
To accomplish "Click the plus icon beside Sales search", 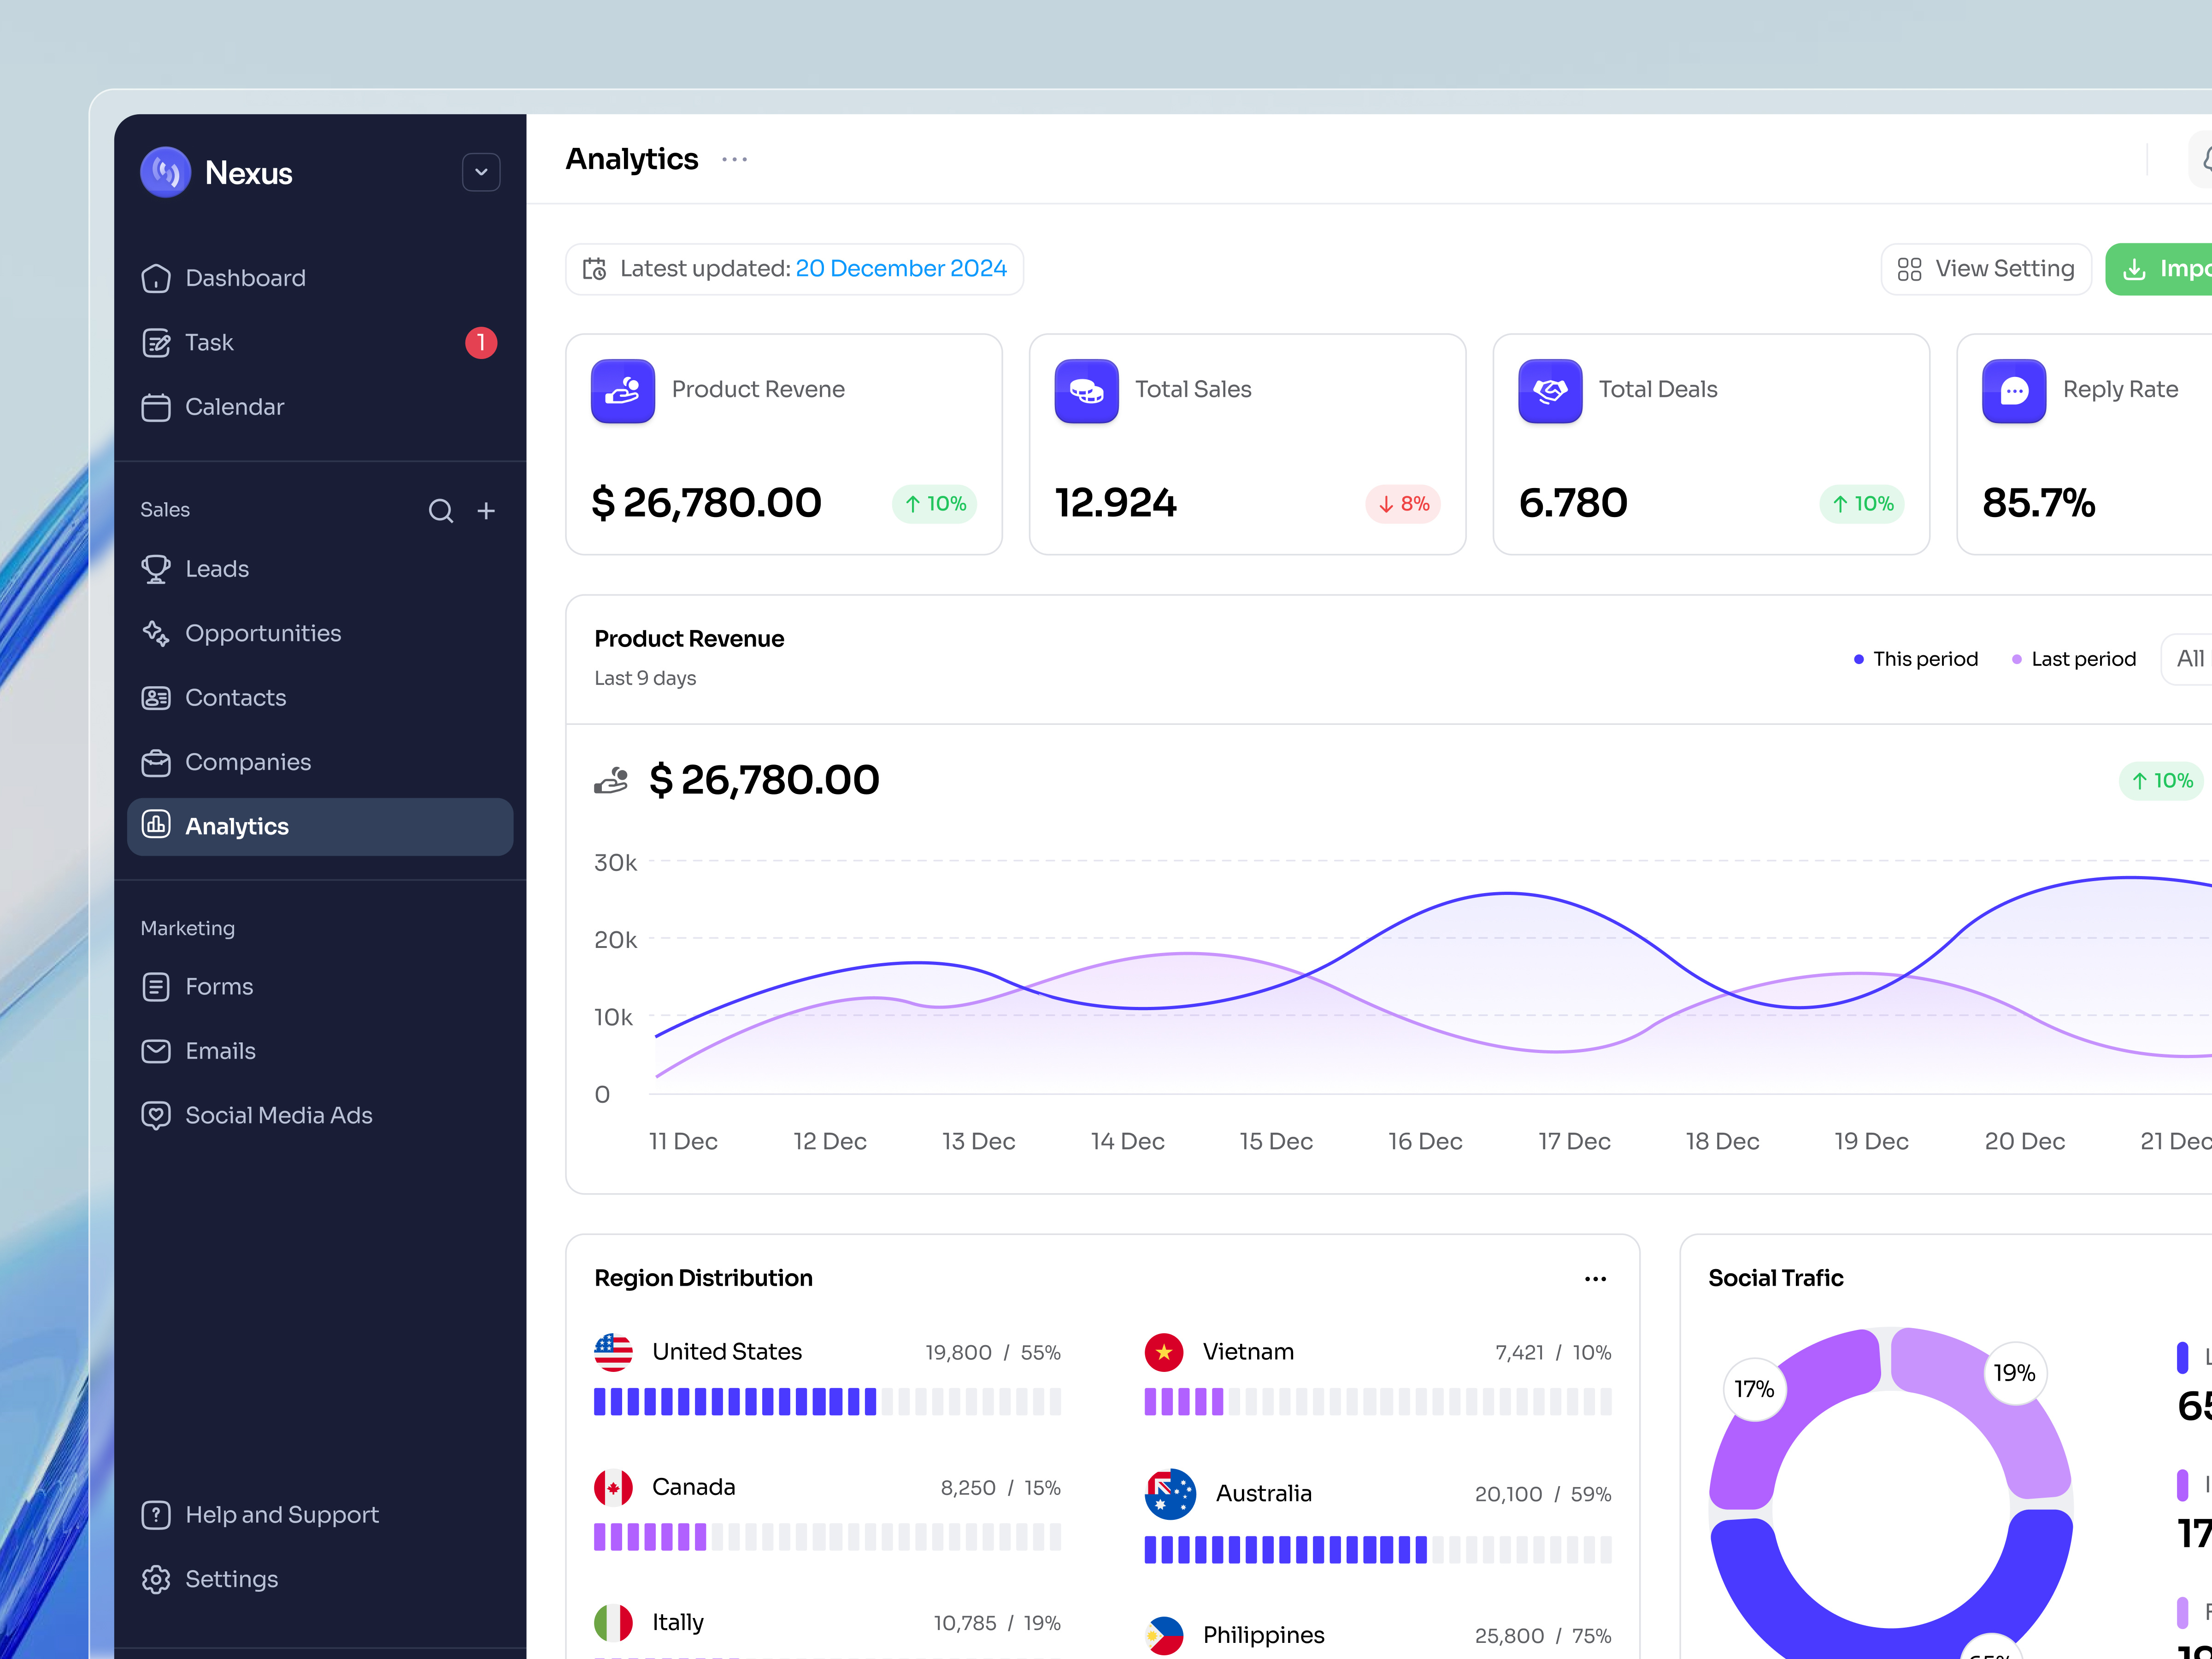I will pyautogui.click(x=486, y=510).
